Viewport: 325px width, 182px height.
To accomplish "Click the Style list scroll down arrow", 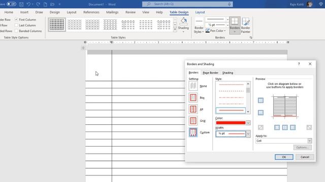I will coord(248,111).
